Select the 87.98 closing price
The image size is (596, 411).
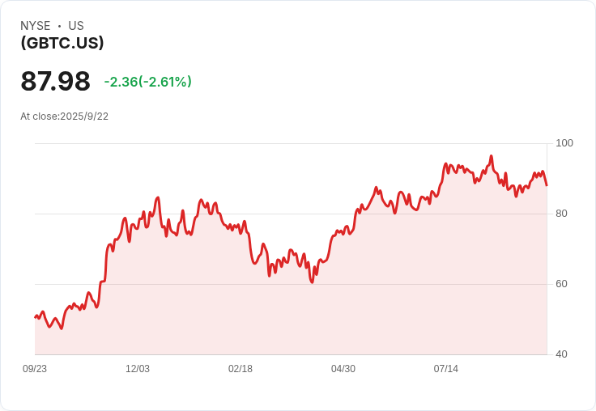pos(55,81)
